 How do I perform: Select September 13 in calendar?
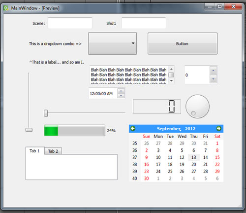point(194,157)
